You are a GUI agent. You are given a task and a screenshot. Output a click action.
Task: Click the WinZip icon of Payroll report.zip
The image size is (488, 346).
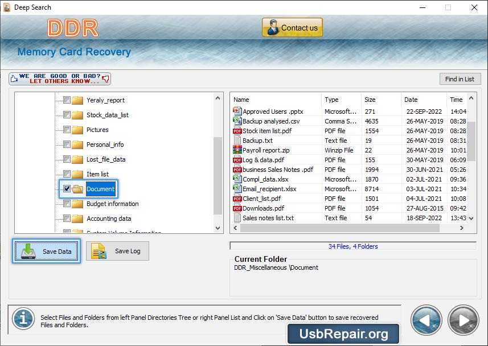click(237, 150)
